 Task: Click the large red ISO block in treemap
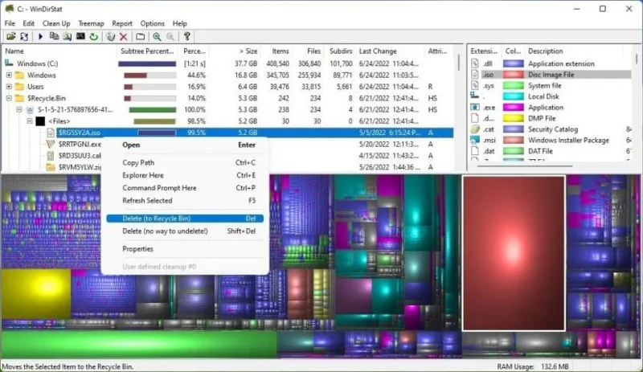(514, 253)
